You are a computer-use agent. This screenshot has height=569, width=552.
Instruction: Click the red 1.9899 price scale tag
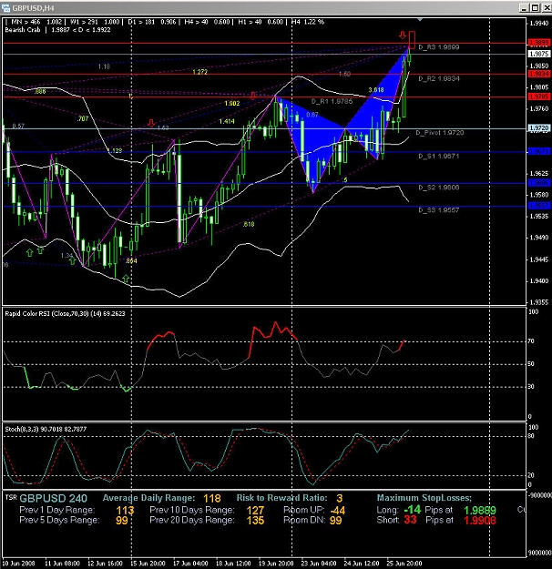pos(539,43)
